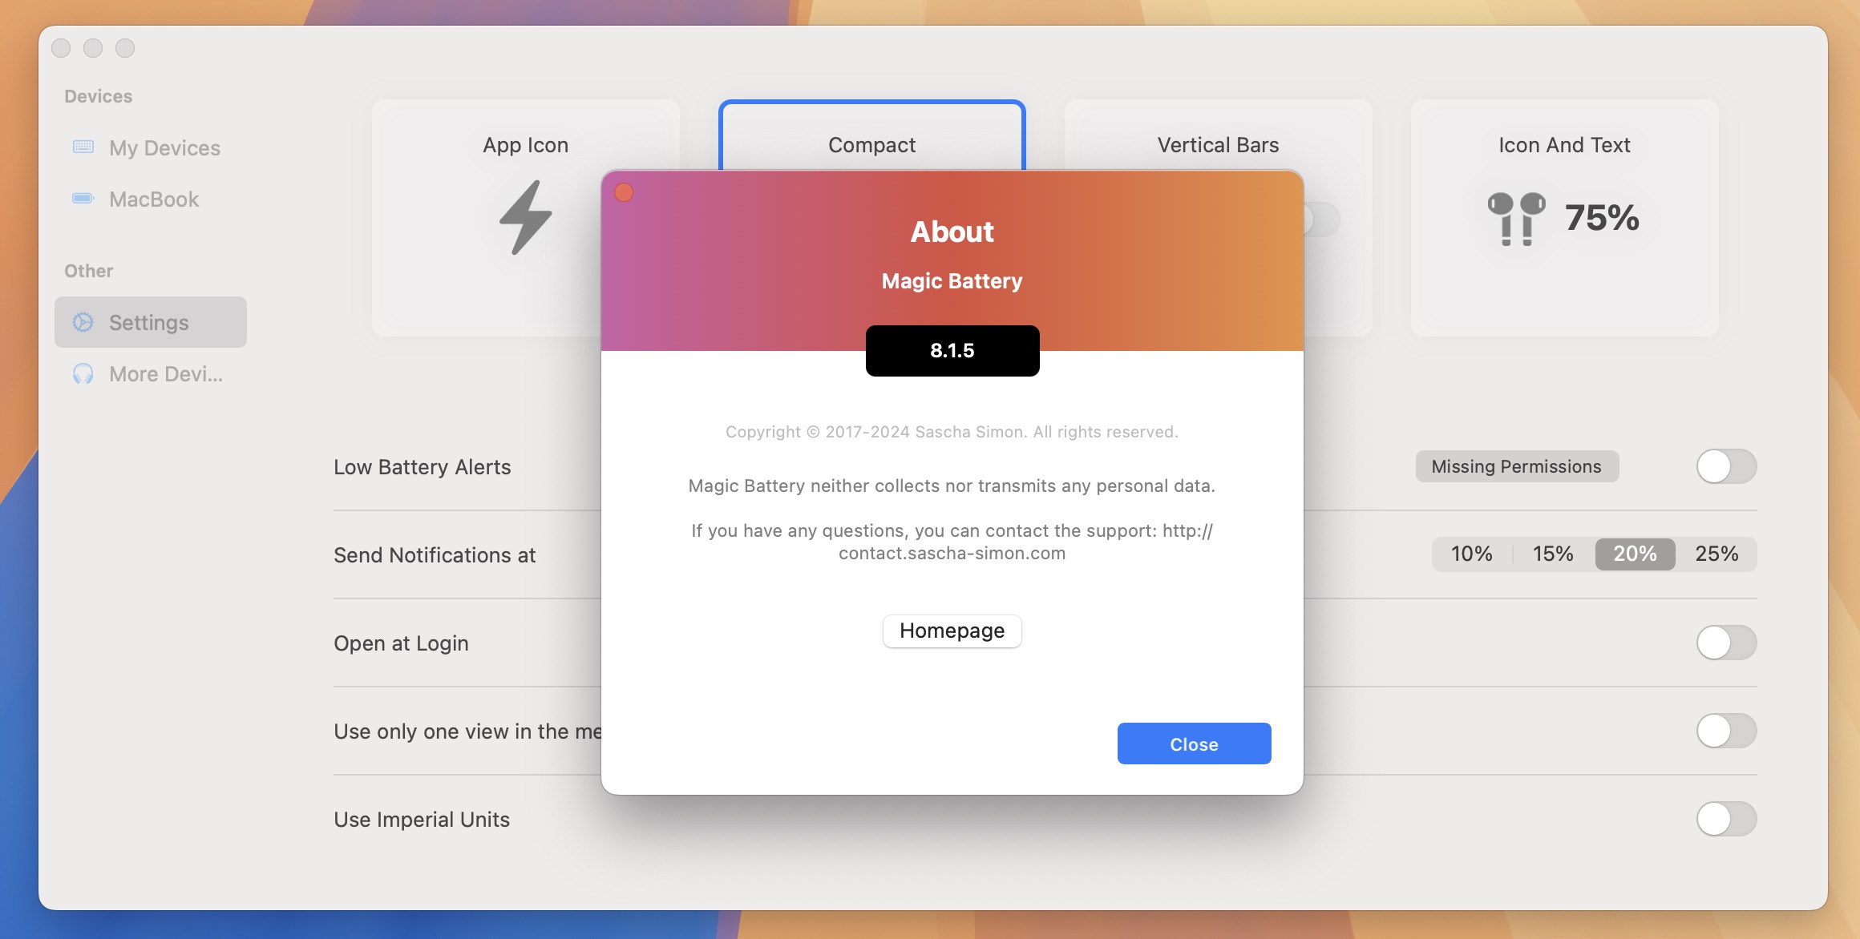Close the About Magic Battery dialog
Screen dimensions: 1860x939
pyautogui.click(x=1194, y=743)
